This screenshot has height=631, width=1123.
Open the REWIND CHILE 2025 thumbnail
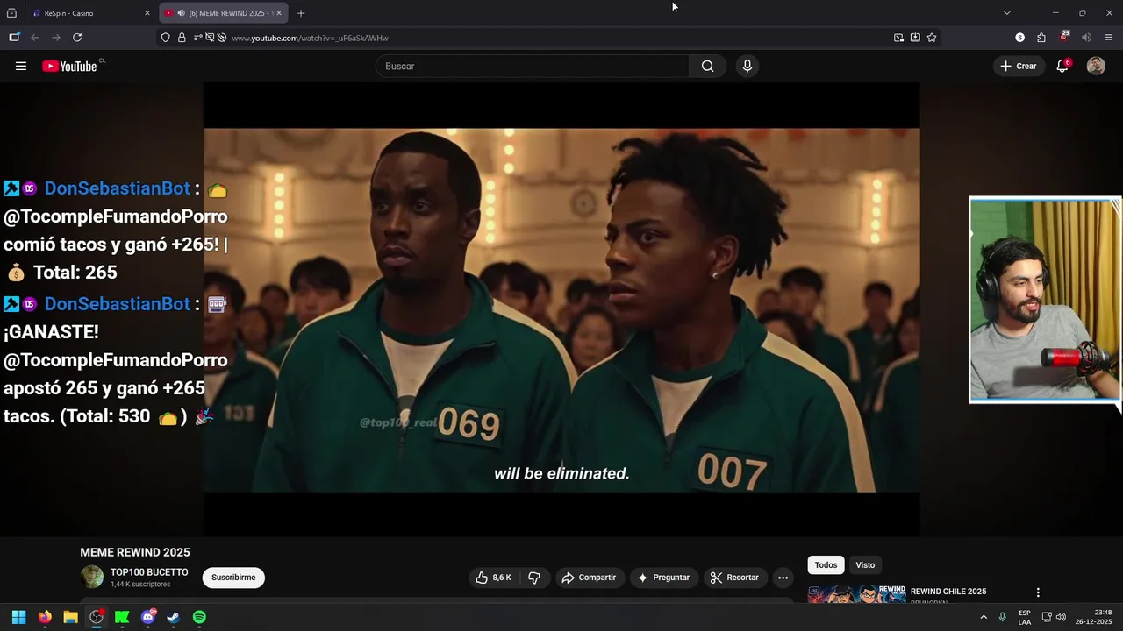pyautogui.click(x=857, y=593)
